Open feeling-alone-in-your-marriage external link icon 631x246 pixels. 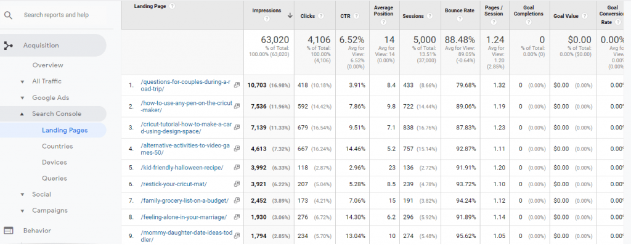[237, 217]
